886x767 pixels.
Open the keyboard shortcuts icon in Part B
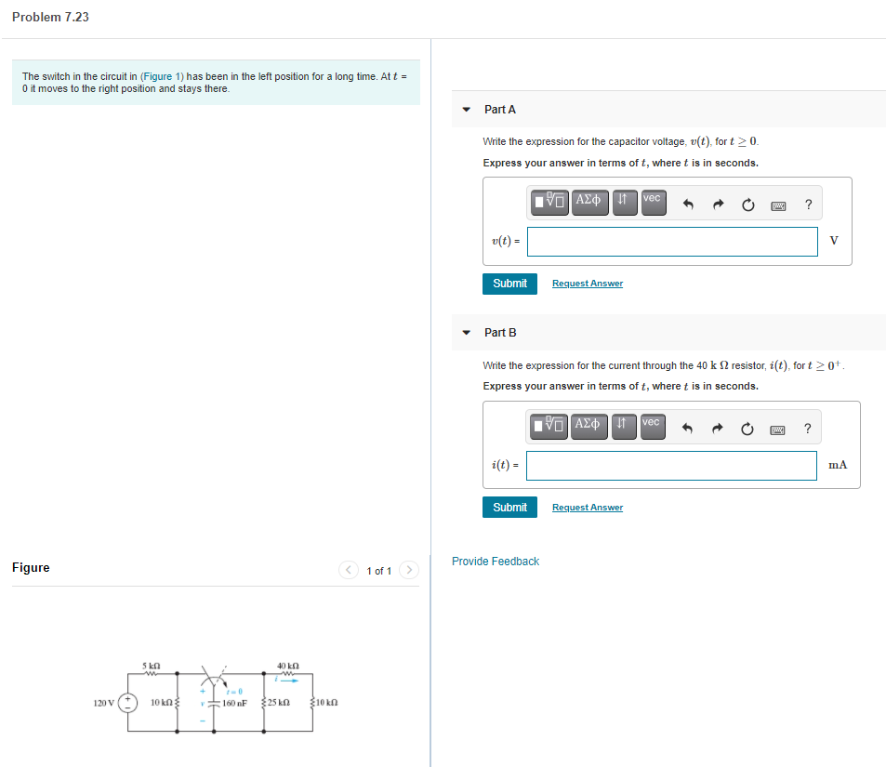[x=777, y=427]
